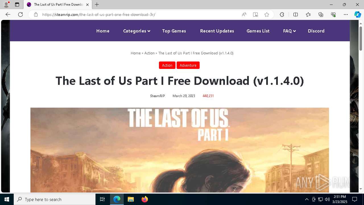Open the notification center icon
Viewport: 364px width, 205px height.
355,199
